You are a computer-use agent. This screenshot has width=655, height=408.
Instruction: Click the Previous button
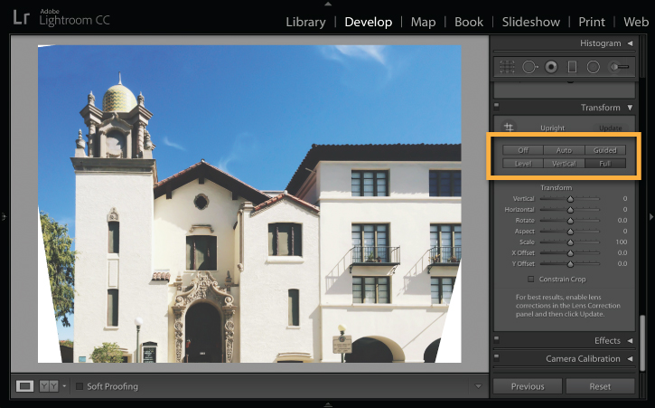pos(528,386)
